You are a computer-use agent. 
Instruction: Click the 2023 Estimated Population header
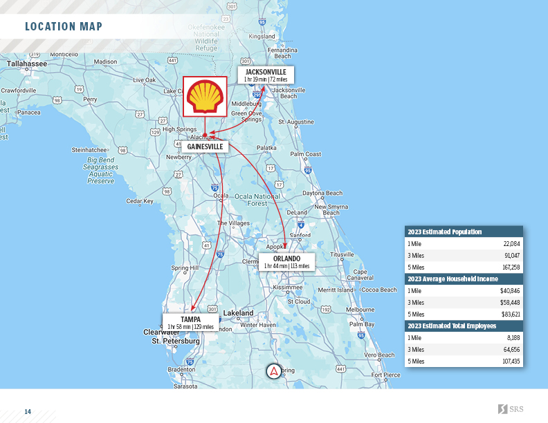pyautogui.click(x=464, y=232)
